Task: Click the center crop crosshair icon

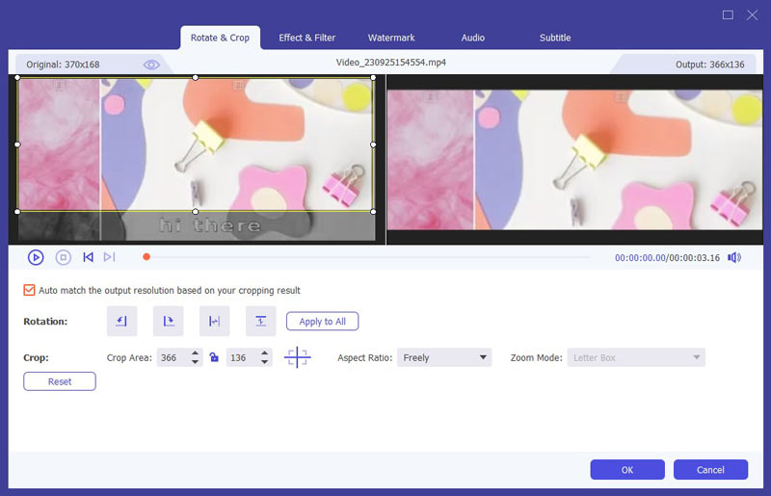Action: (297, 357)
